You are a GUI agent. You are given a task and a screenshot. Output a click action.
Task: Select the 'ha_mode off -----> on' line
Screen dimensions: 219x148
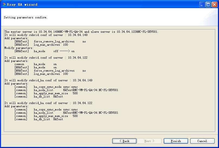[45, 51]
